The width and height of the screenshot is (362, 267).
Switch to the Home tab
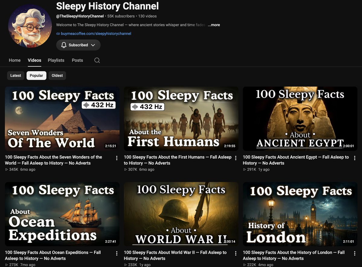(15, 60)
